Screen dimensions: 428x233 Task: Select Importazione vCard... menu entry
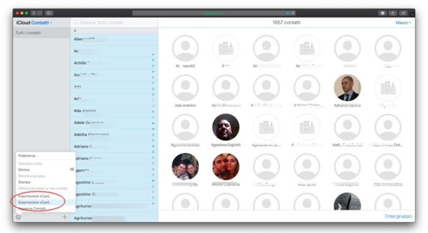tap(35, 196)
